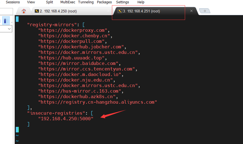243x144 pixels.
Task: Close the 192.168.4.251 session tab
Action: click(x=191, y=11)
